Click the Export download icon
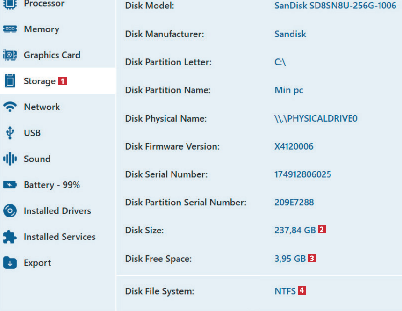 (10, 263)
